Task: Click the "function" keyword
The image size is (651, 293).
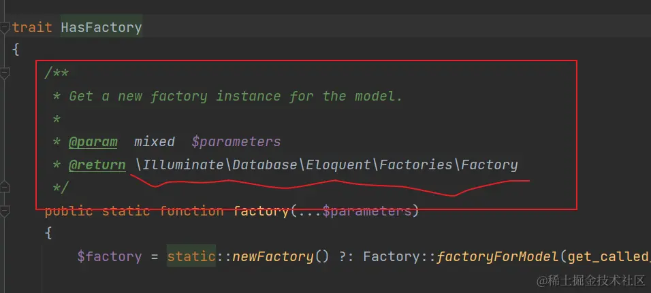Action: pyautogui.click(x=191, y=211)
